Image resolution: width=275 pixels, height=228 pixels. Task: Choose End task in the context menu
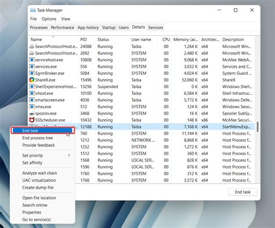click(42, 131)
